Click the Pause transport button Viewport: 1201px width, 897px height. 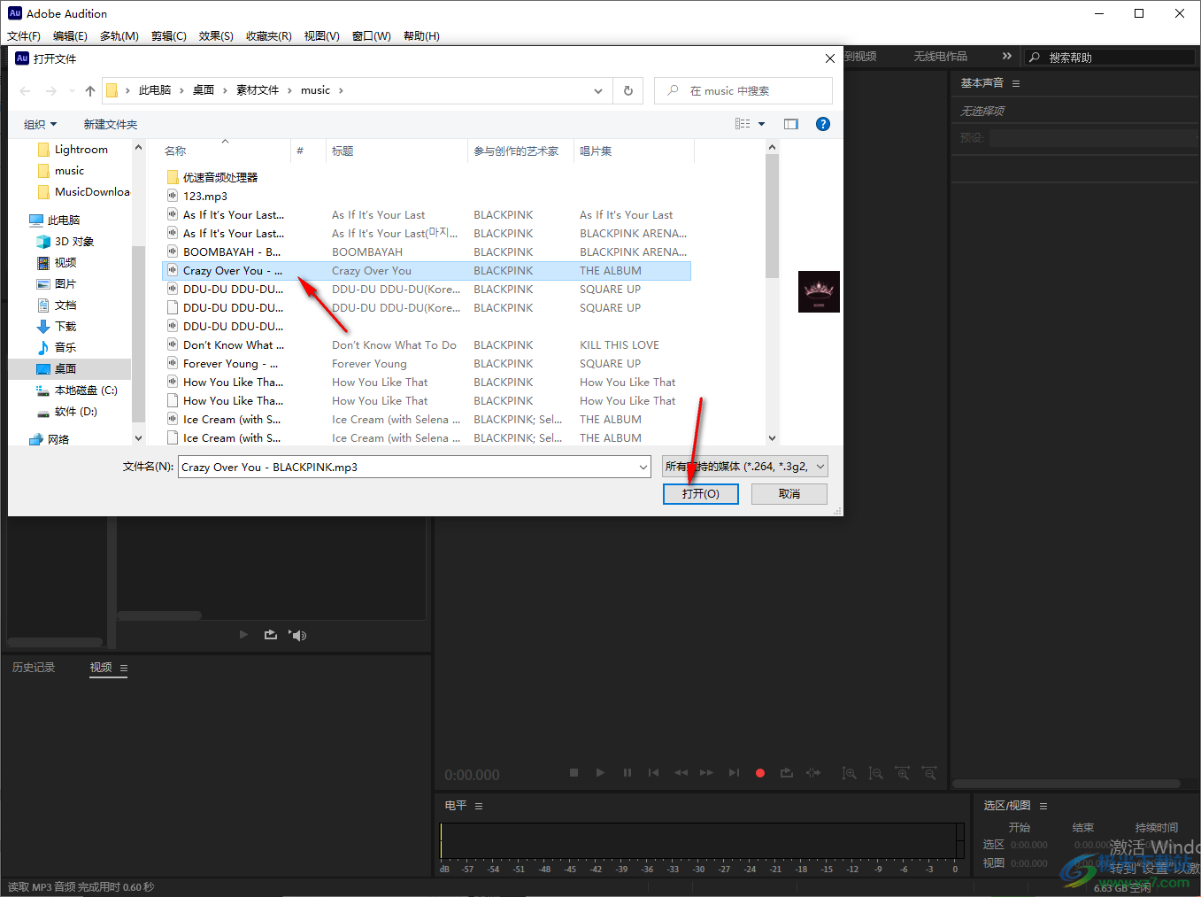[627, 773]
